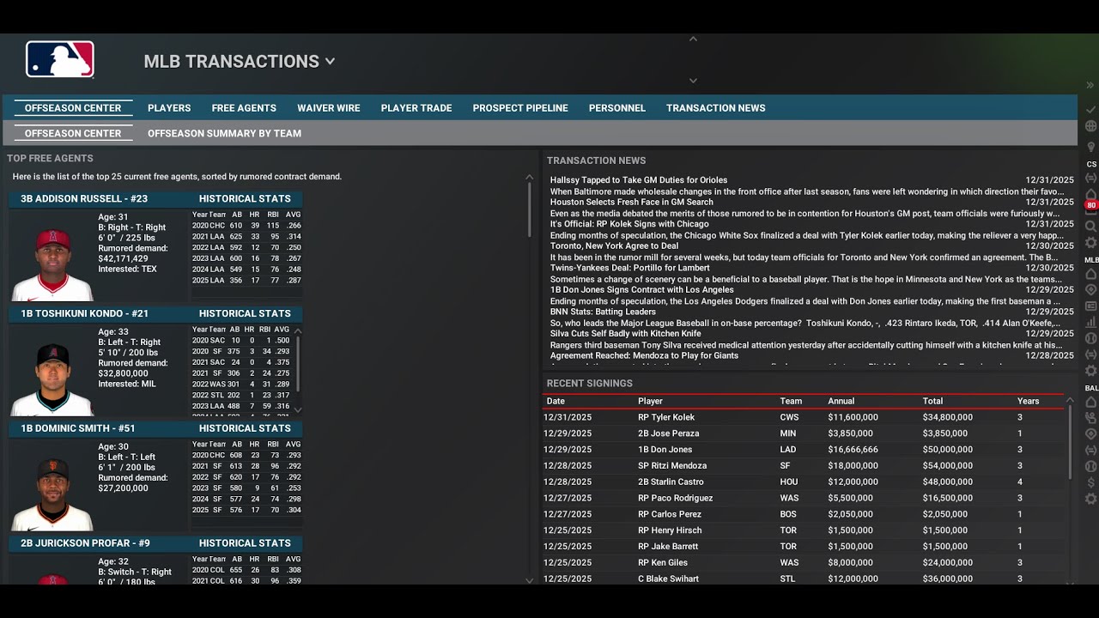The width and height of the screenshot is (1099, 618).
Task: Click the Top Free Agents scrollbar
Action: click(530, 210)
